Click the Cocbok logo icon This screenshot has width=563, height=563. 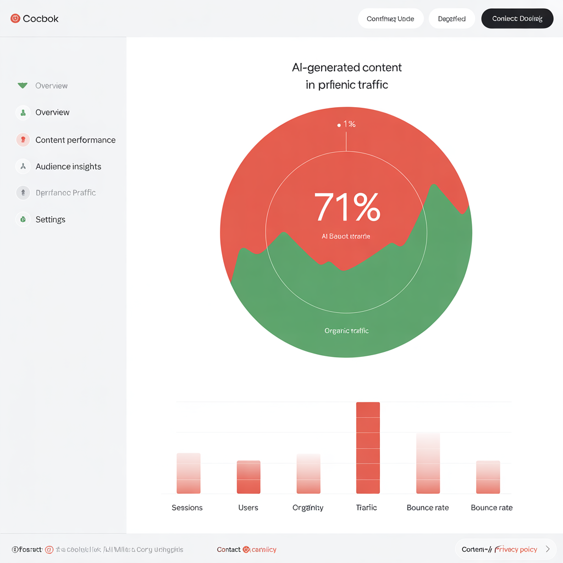[x=15, y=19]
